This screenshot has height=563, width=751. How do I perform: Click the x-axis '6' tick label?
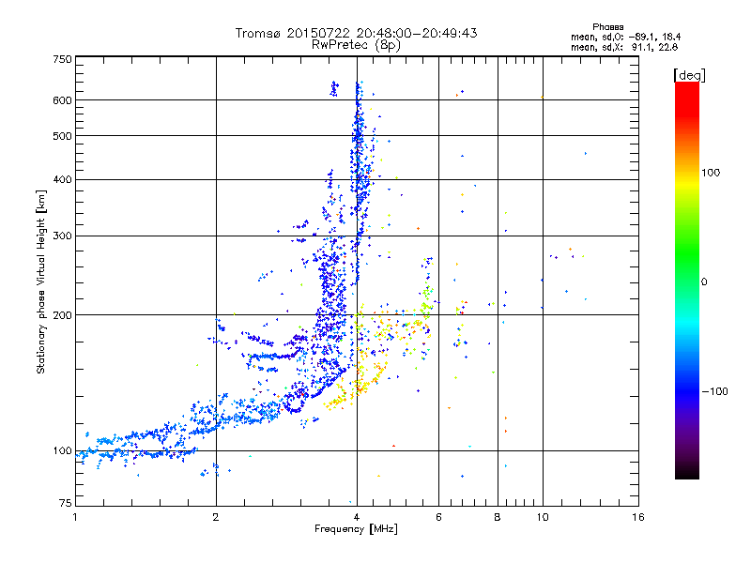438,517
